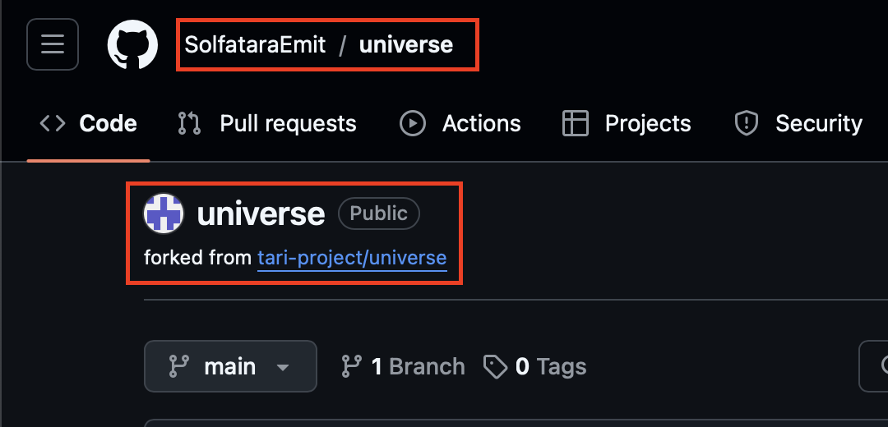Viewport: 888px width, 427px height.
Task: Open the 0 Tags link
Action: pyautogui.click(x=551, y=366)
